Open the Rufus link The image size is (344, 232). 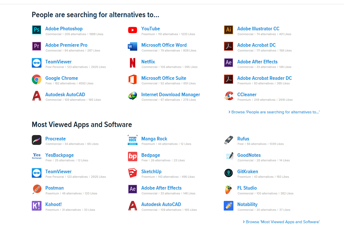pyautogui.click(x=243, y=139)
